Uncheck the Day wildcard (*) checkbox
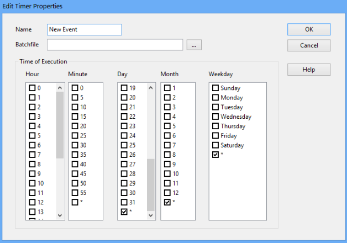 point(124,212)
